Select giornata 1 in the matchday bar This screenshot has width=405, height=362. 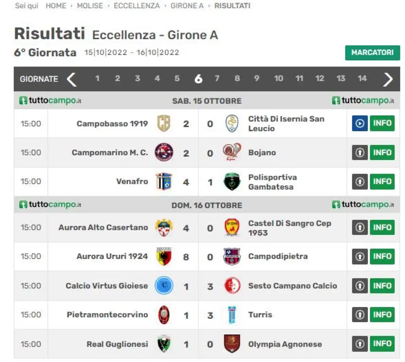(x=97, y=78)
